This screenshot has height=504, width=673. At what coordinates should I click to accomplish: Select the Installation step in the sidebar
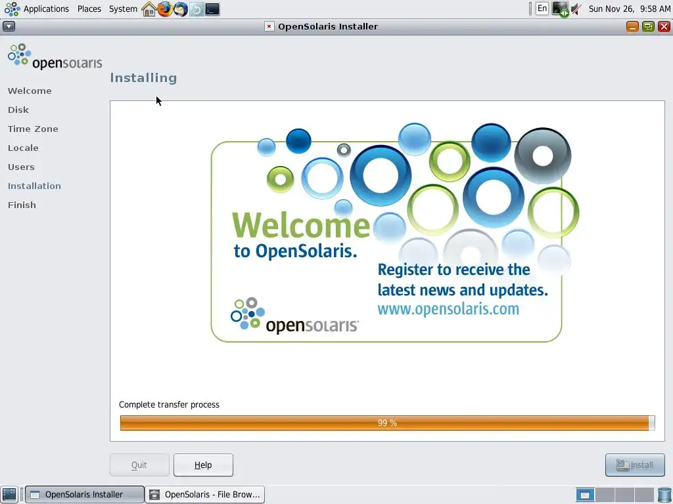click(x=34, y=186)
